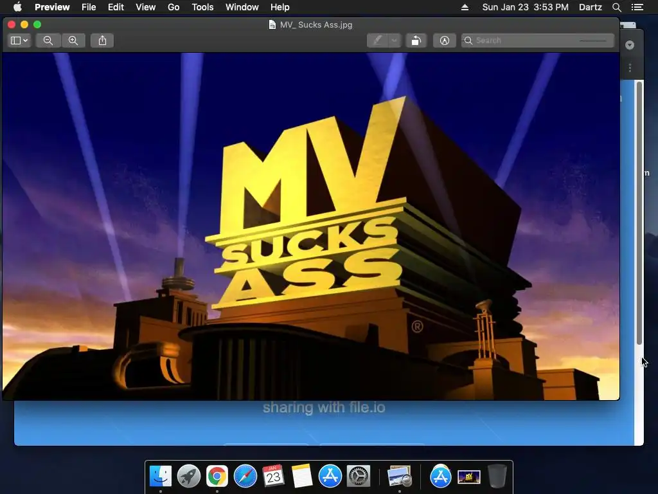Open the Trash from the Dock
Screen dimensions: 658x494
(497, 477)
